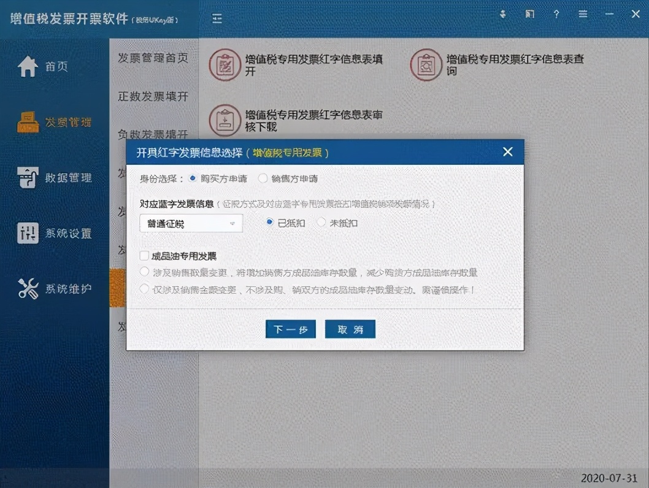Toggle the sidebar collapse icon in title bar
This screenshot has width=649, height=488.
[217, 18]
